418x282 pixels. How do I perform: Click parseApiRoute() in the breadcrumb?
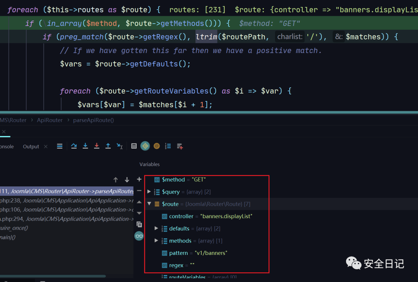[x=93, y=120]
